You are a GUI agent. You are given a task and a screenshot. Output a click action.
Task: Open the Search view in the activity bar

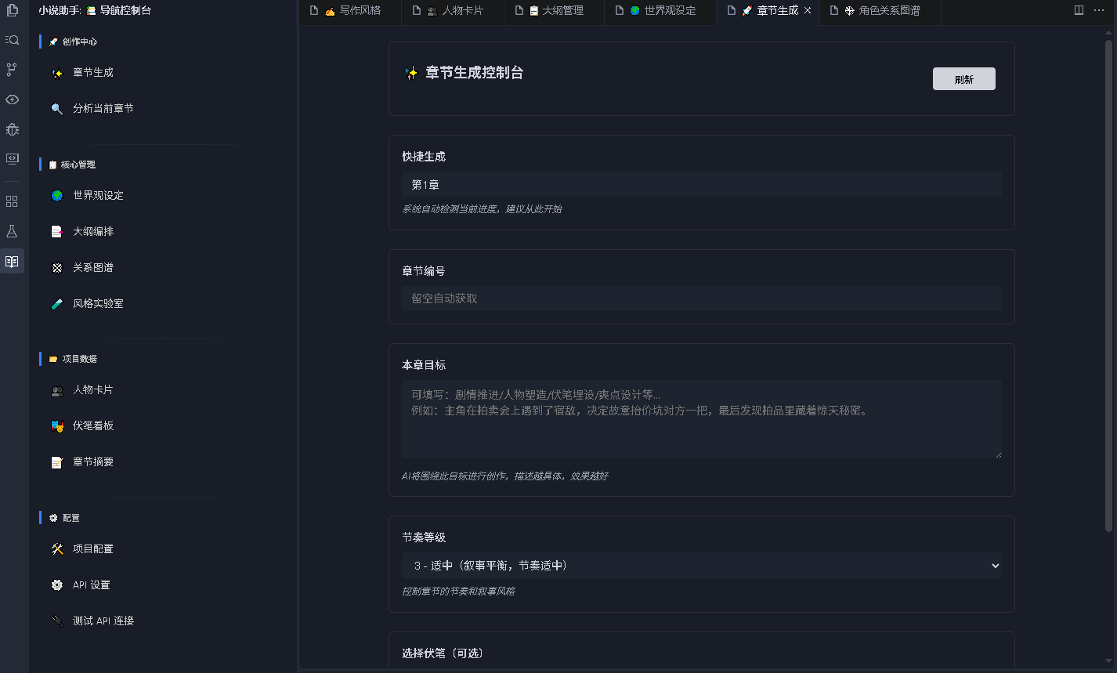pos(12,39)
